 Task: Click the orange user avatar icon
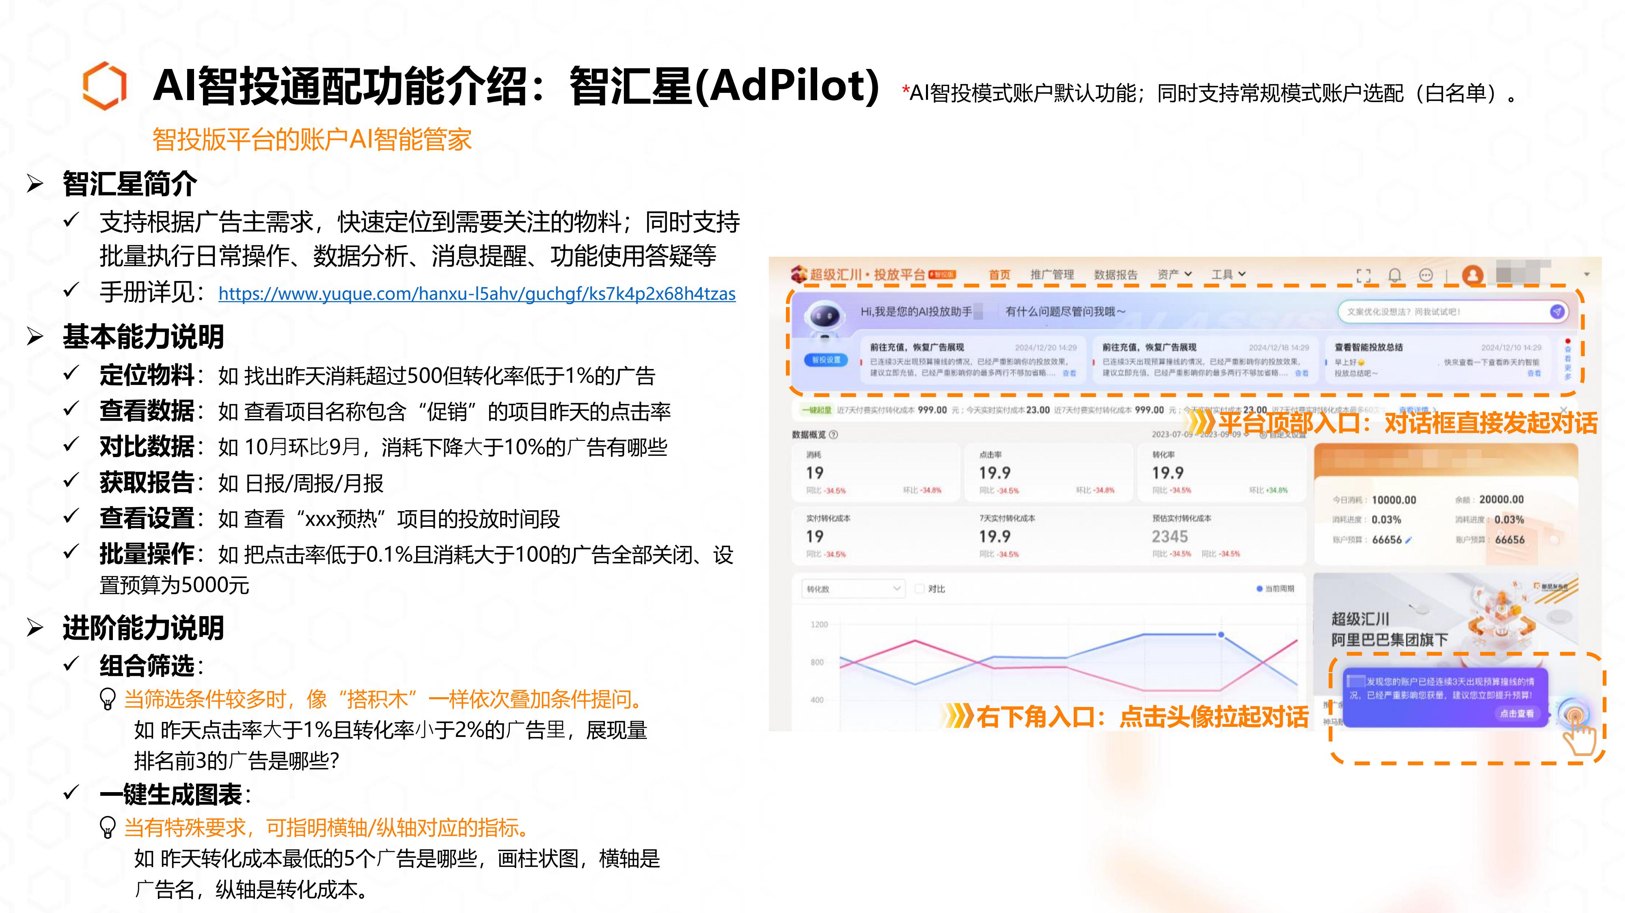1472,275
